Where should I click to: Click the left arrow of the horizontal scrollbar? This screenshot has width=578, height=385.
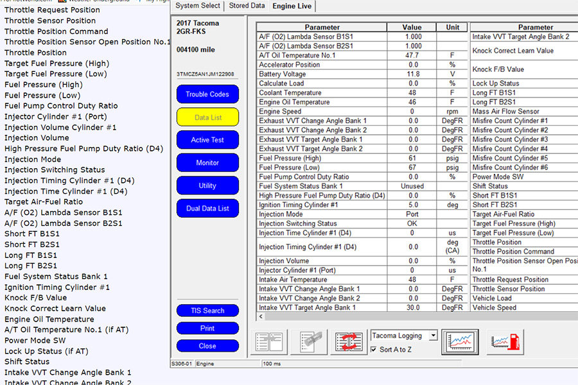pyautogui.click(x=261, y=316)
